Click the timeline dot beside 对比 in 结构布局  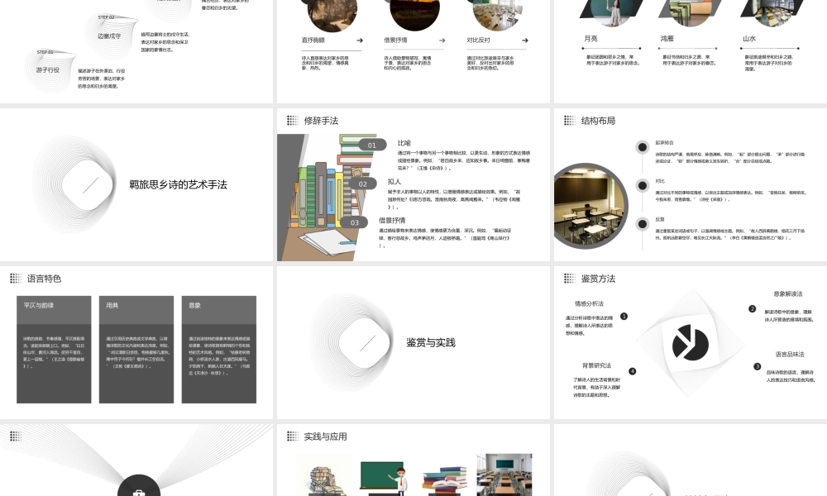pyautogui.click(x=643, y=185)
